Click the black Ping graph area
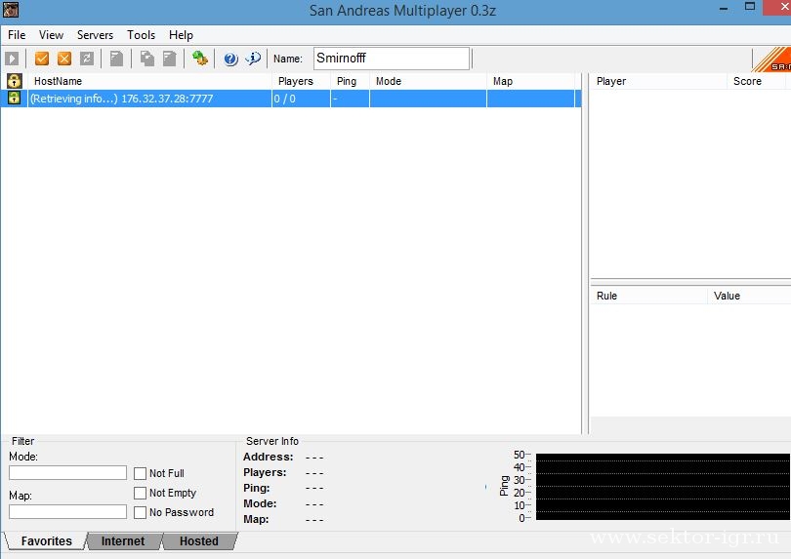This screenshot has width=791, height=559. pos(662,487)
